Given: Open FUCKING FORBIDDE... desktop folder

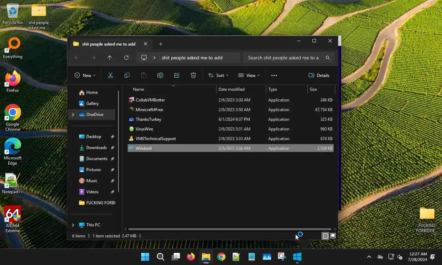Looking at the screenshot, I should click(x=427, y=220).
